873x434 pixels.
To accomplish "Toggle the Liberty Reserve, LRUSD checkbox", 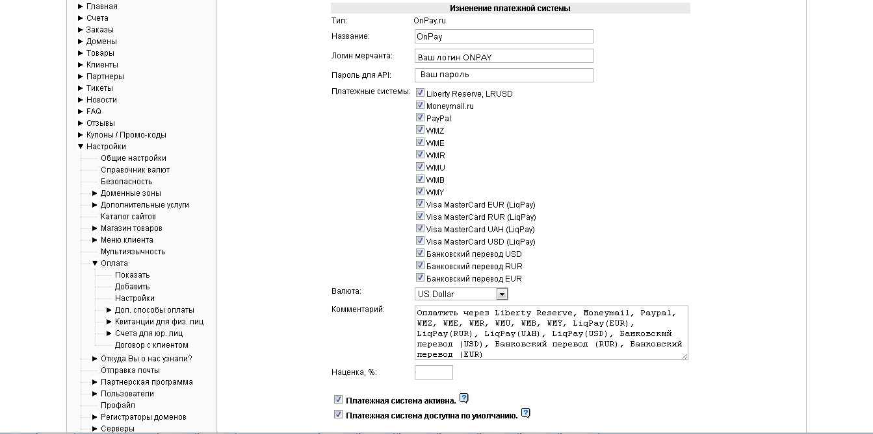I will [420, 93].
